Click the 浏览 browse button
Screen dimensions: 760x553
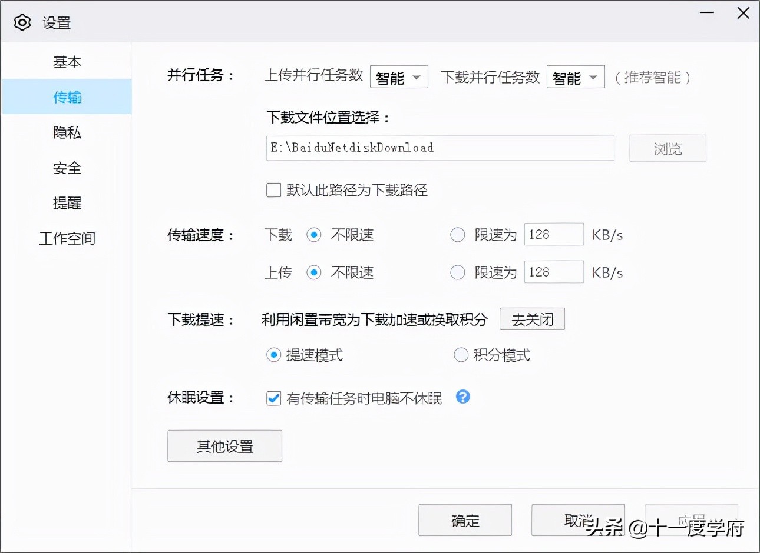click(x=668, y=148)
